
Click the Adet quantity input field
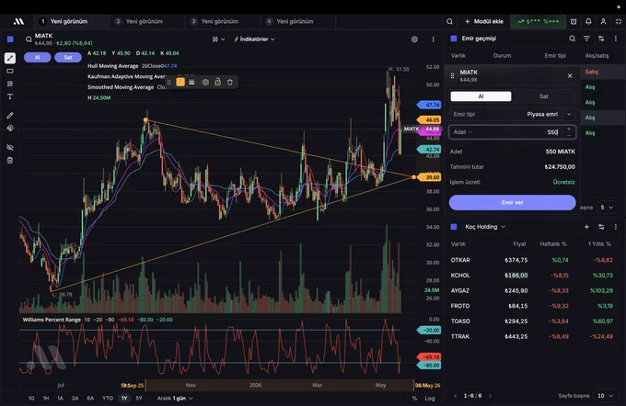click(x=512, y=132)
